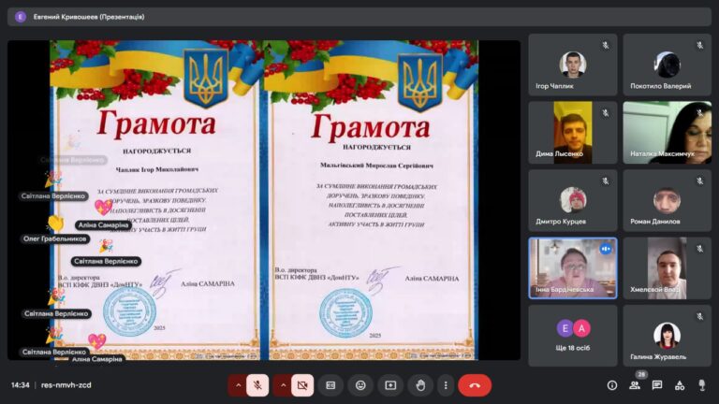719x404 pixels.
Task: Click the muted mic icon on Хмелевой Влад
Action: (x=699, y=249)
